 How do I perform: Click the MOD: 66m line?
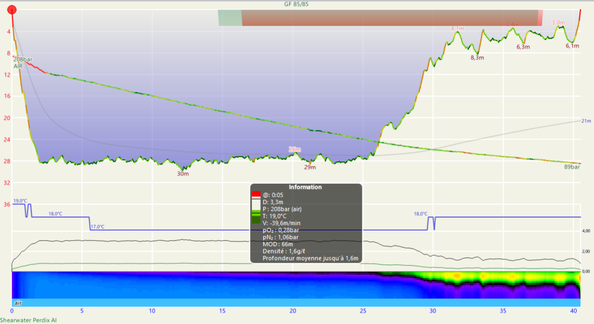[x=277, y=244]
